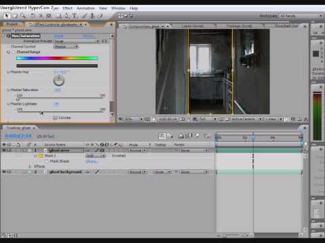Toggle mask visibility in the viewer
Screen dimensions: 325x243
pos(154,119)
